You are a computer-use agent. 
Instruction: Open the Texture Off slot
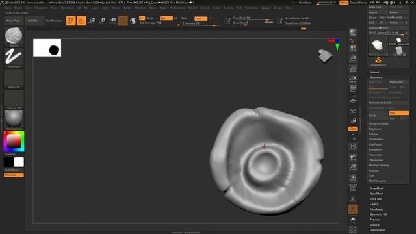(14, 99)
